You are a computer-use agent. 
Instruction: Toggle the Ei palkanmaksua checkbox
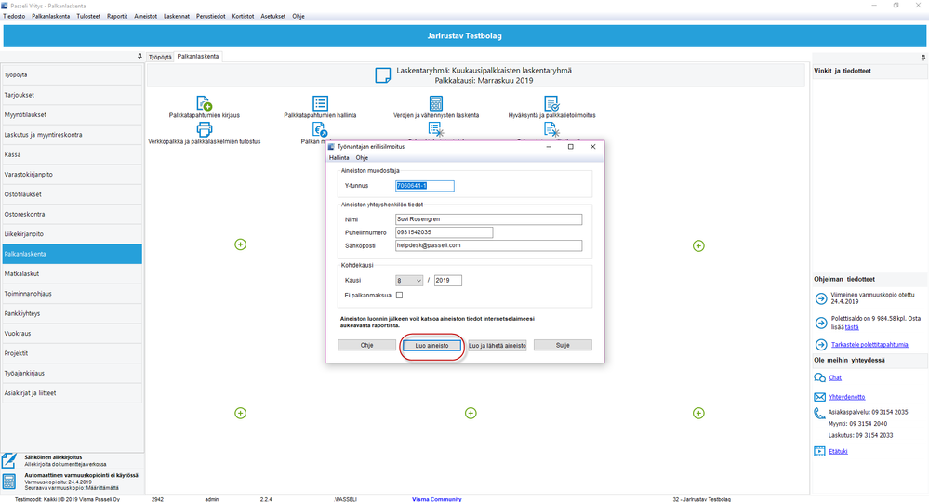pyautogui.click(x=399, y=295)
